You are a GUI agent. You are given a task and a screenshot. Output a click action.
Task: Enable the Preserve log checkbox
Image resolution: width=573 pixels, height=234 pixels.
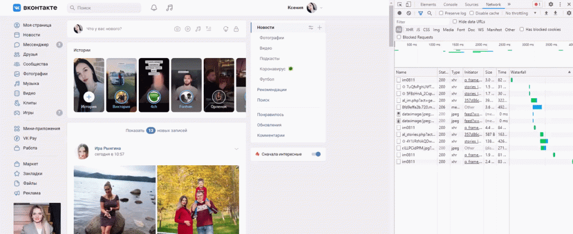(x=442, y=13)
